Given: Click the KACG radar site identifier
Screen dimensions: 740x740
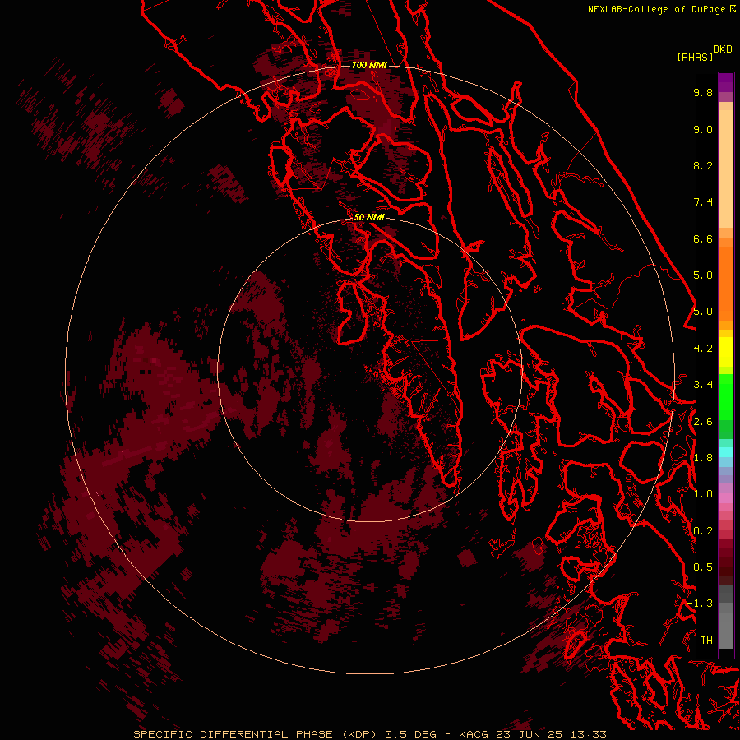Looking at the screenshot, I should point(474,734).
